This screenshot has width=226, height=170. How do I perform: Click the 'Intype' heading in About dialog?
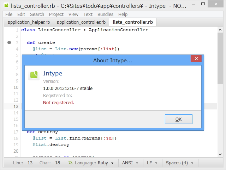[x=53, y=73]
